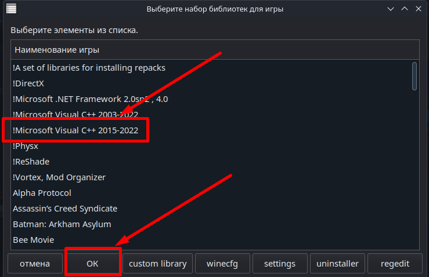Choose Assassin's Creed Syndicate entry

(65, 209)
